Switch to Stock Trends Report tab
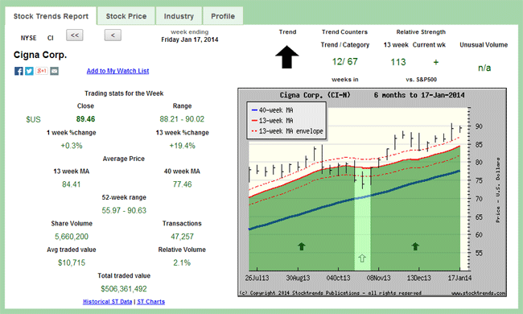Image resolution: width=523 pixels, height=314 pixels. pos(51,16)
